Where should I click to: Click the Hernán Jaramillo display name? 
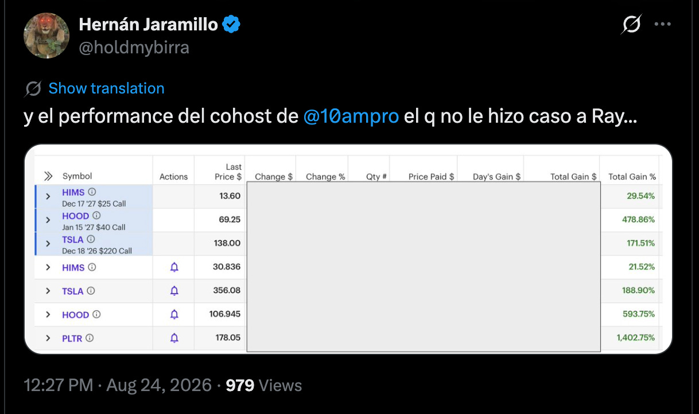click(x=148, y=24)
